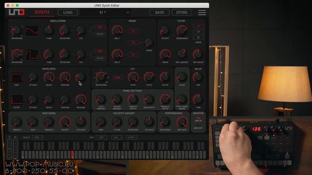Click the AMP envelope DECAY knob
Image resolution: width=312 pixels, height=175 pixels.
(49, 77)
